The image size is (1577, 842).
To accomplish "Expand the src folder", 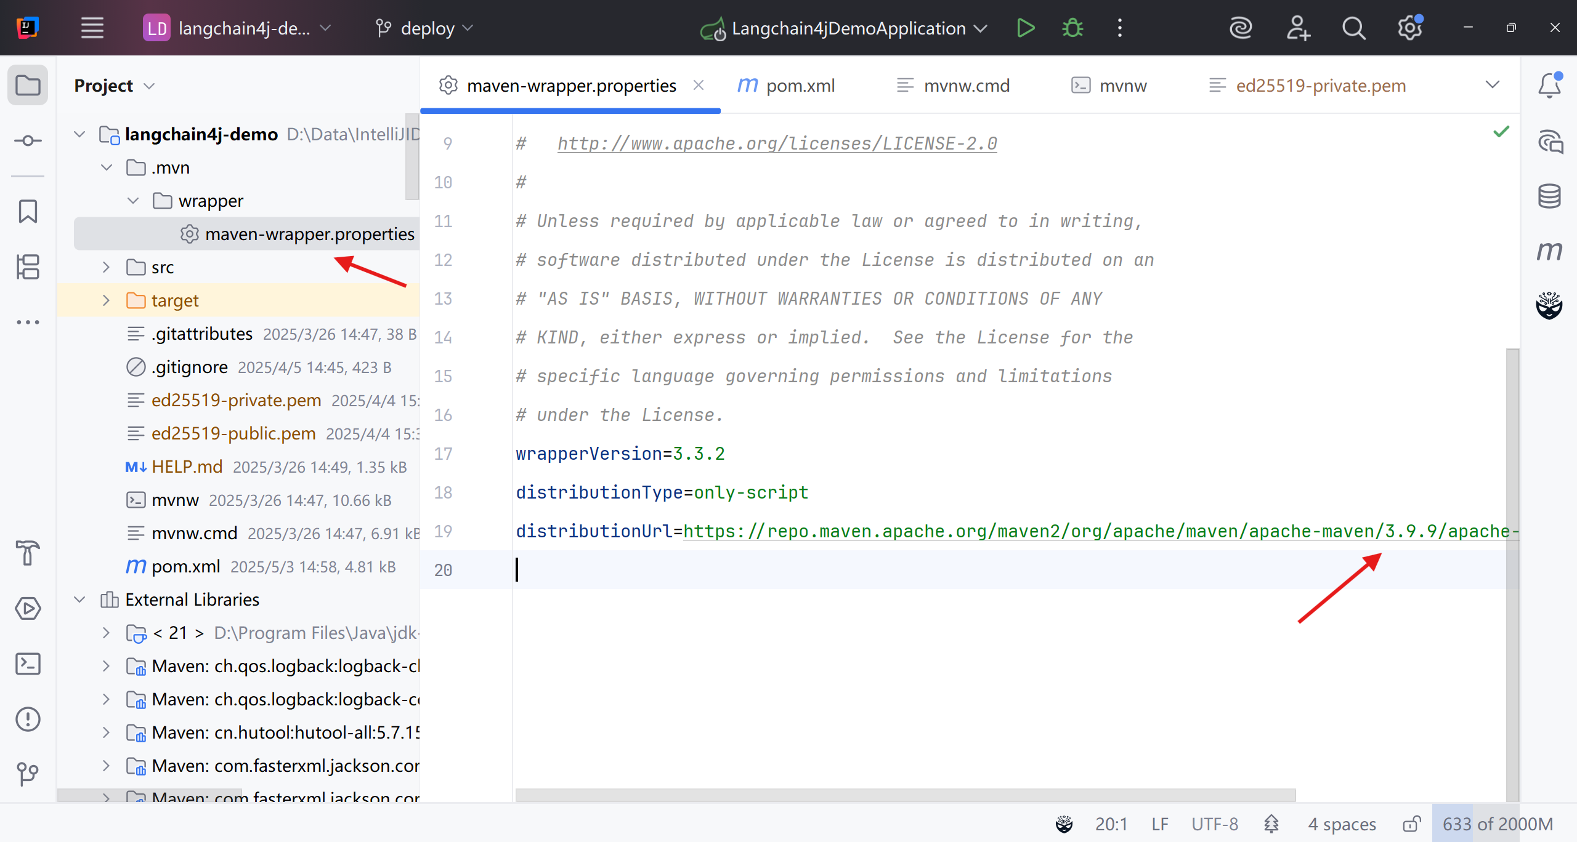I will [x=106, y=267].
